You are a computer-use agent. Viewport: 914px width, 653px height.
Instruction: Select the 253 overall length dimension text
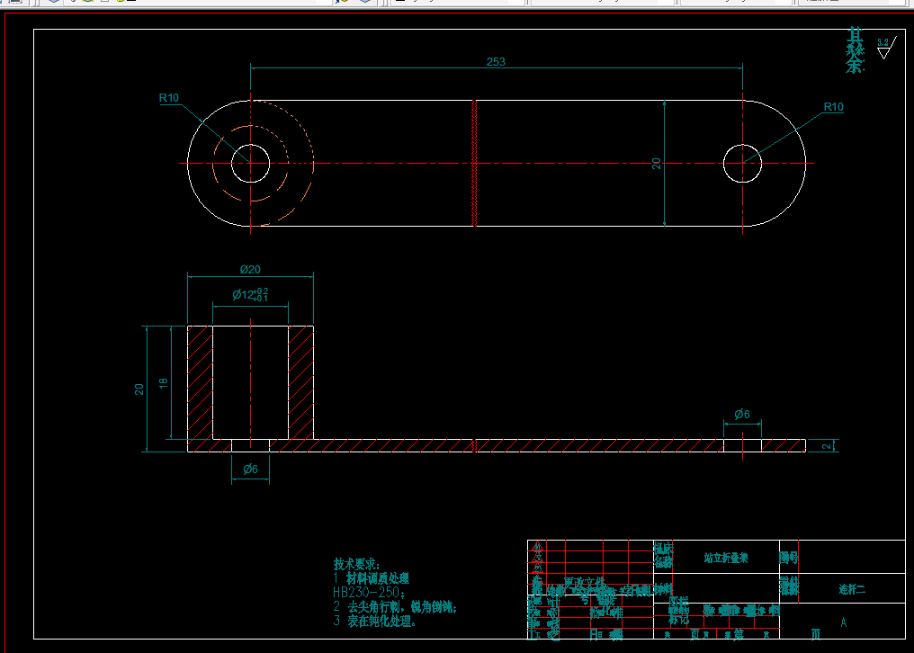(496, 62)
